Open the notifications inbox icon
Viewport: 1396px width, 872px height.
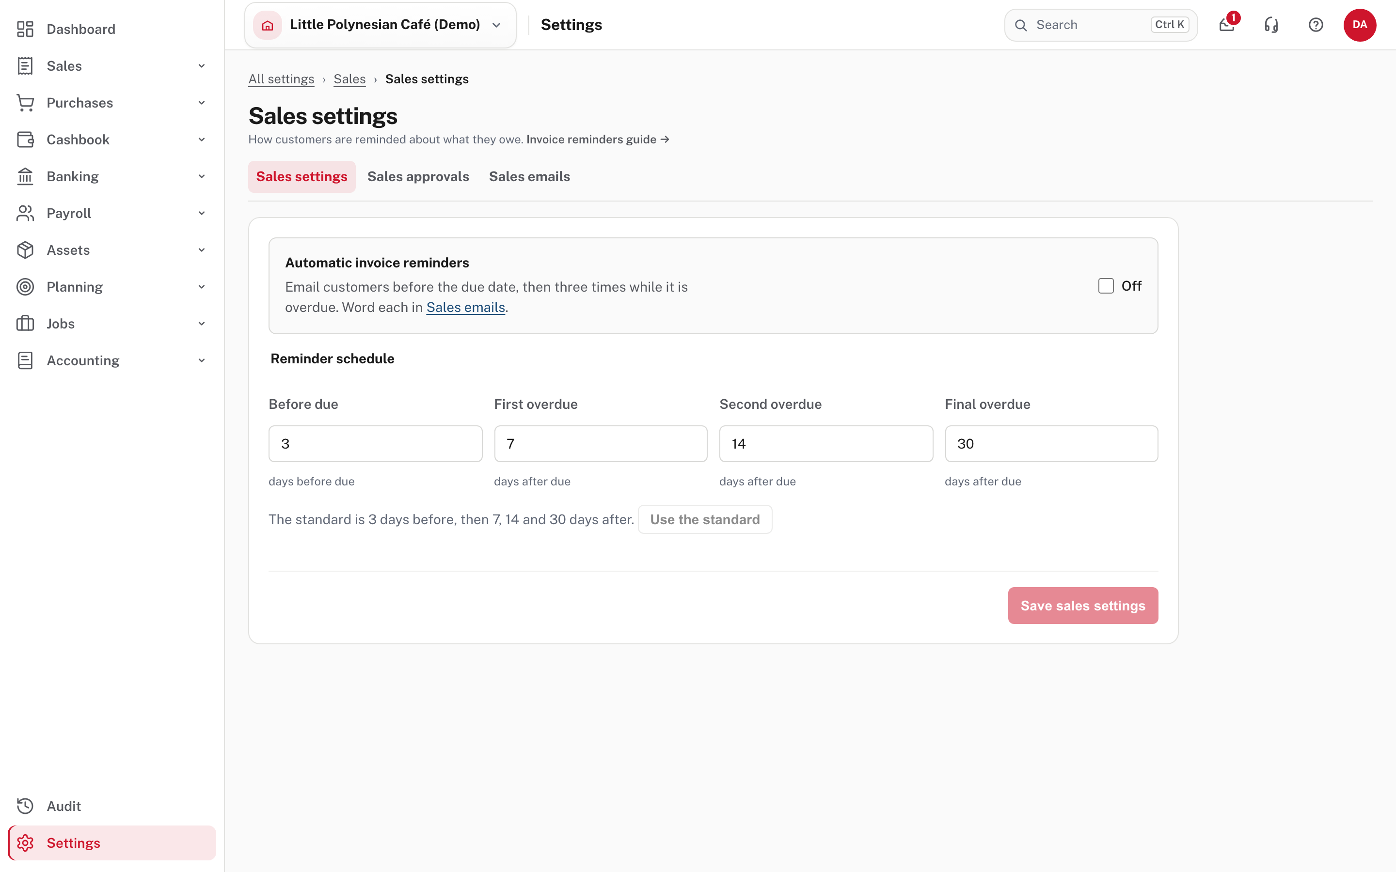(x=1227, y=25)
